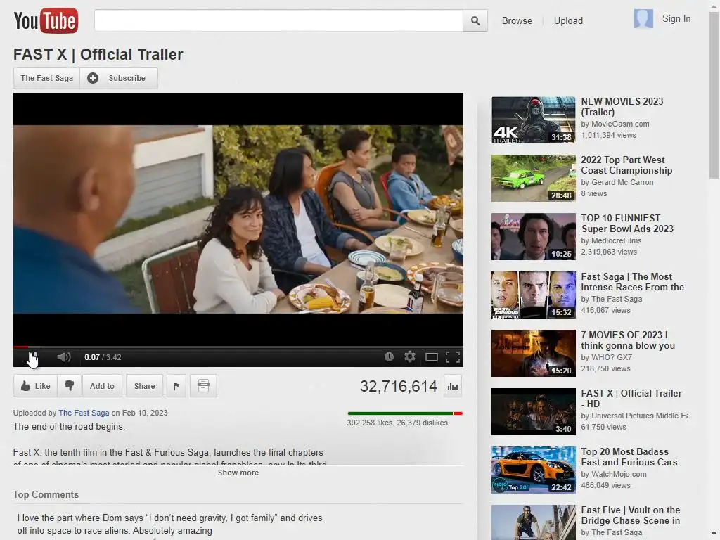
Task: Expand description with Show more
Action: coord(238,472)
